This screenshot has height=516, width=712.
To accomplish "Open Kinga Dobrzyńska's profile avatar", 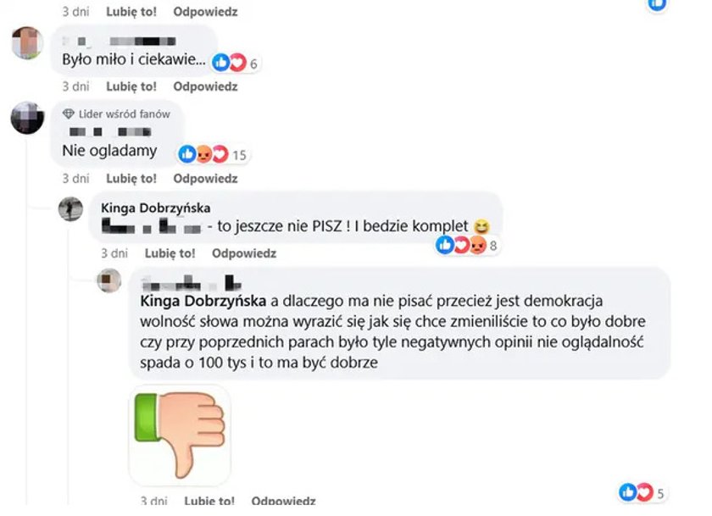I will click(x=71, y=209).
